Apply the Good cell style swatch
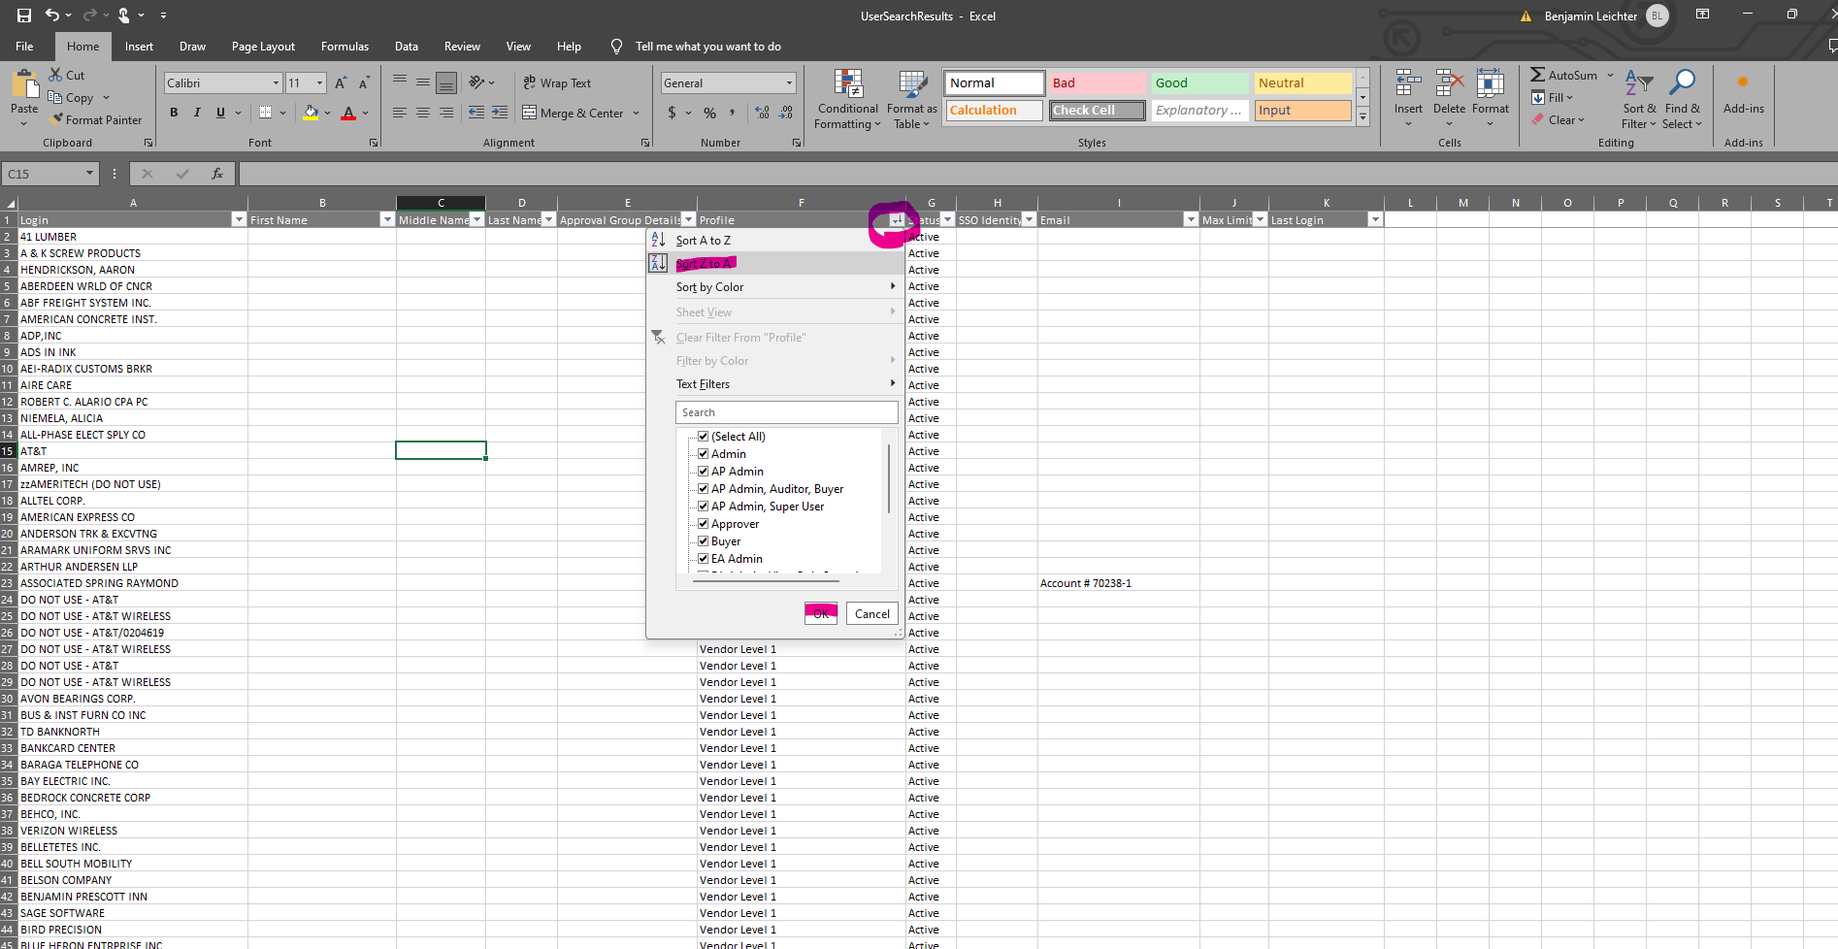This screenshot has height=949, width=1838. 1198,83
